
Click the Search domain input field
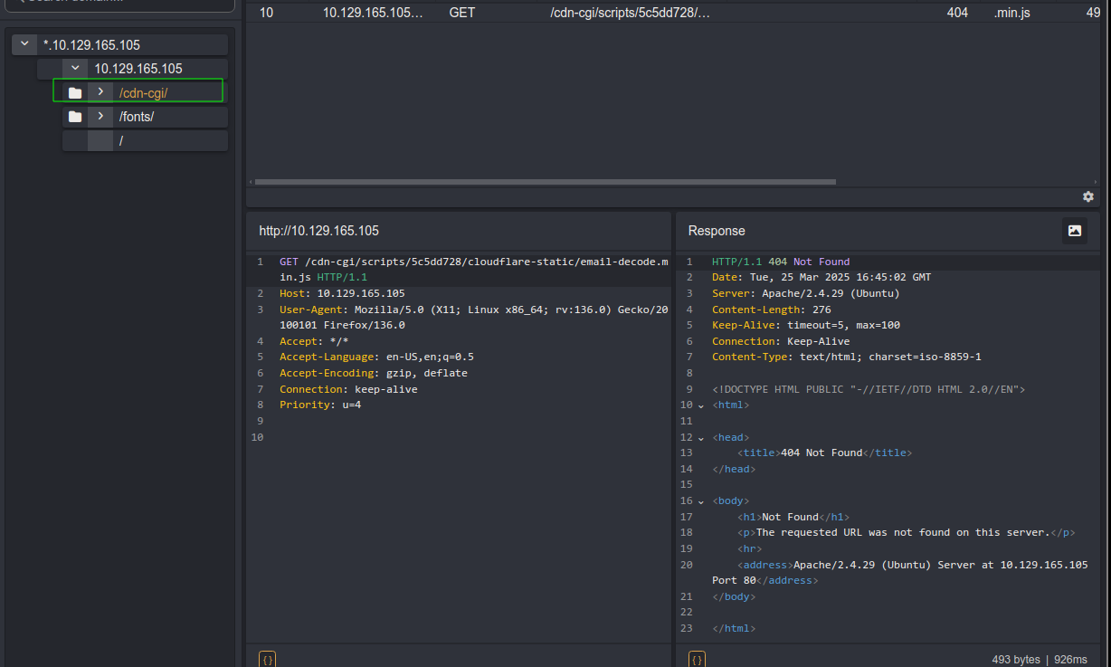[120, 4]
